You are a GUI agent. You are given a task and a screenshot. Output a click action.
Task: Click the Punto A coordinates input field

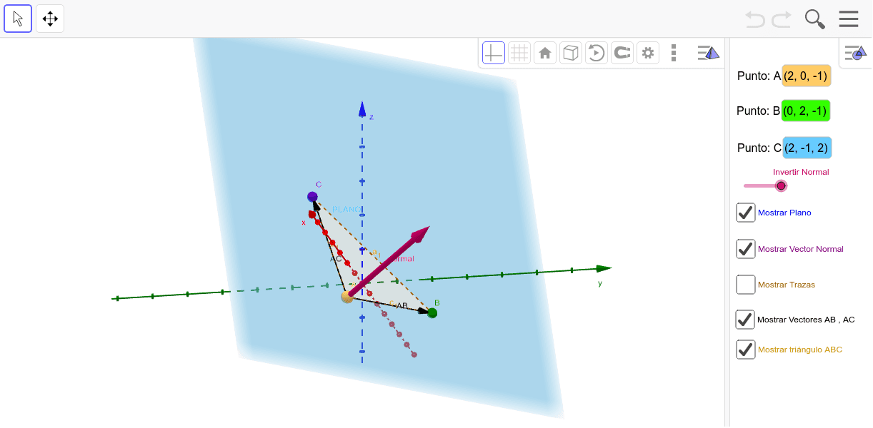tap(807, 76)
